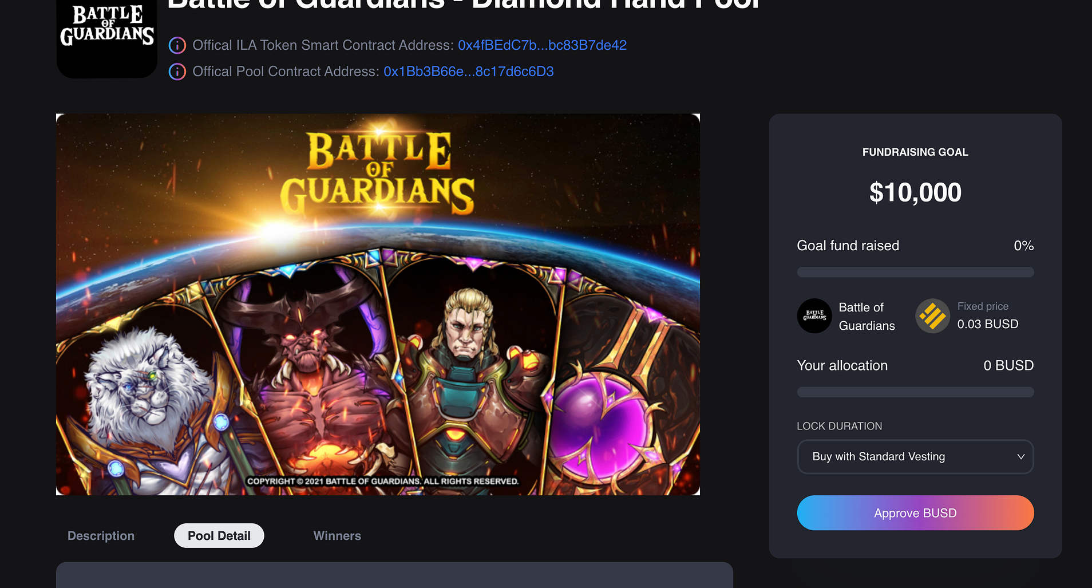The width and height of the screenshot is (1092, 588).
Task: Click the Goal fund raised progress bar
Action: tap(915, 273)
